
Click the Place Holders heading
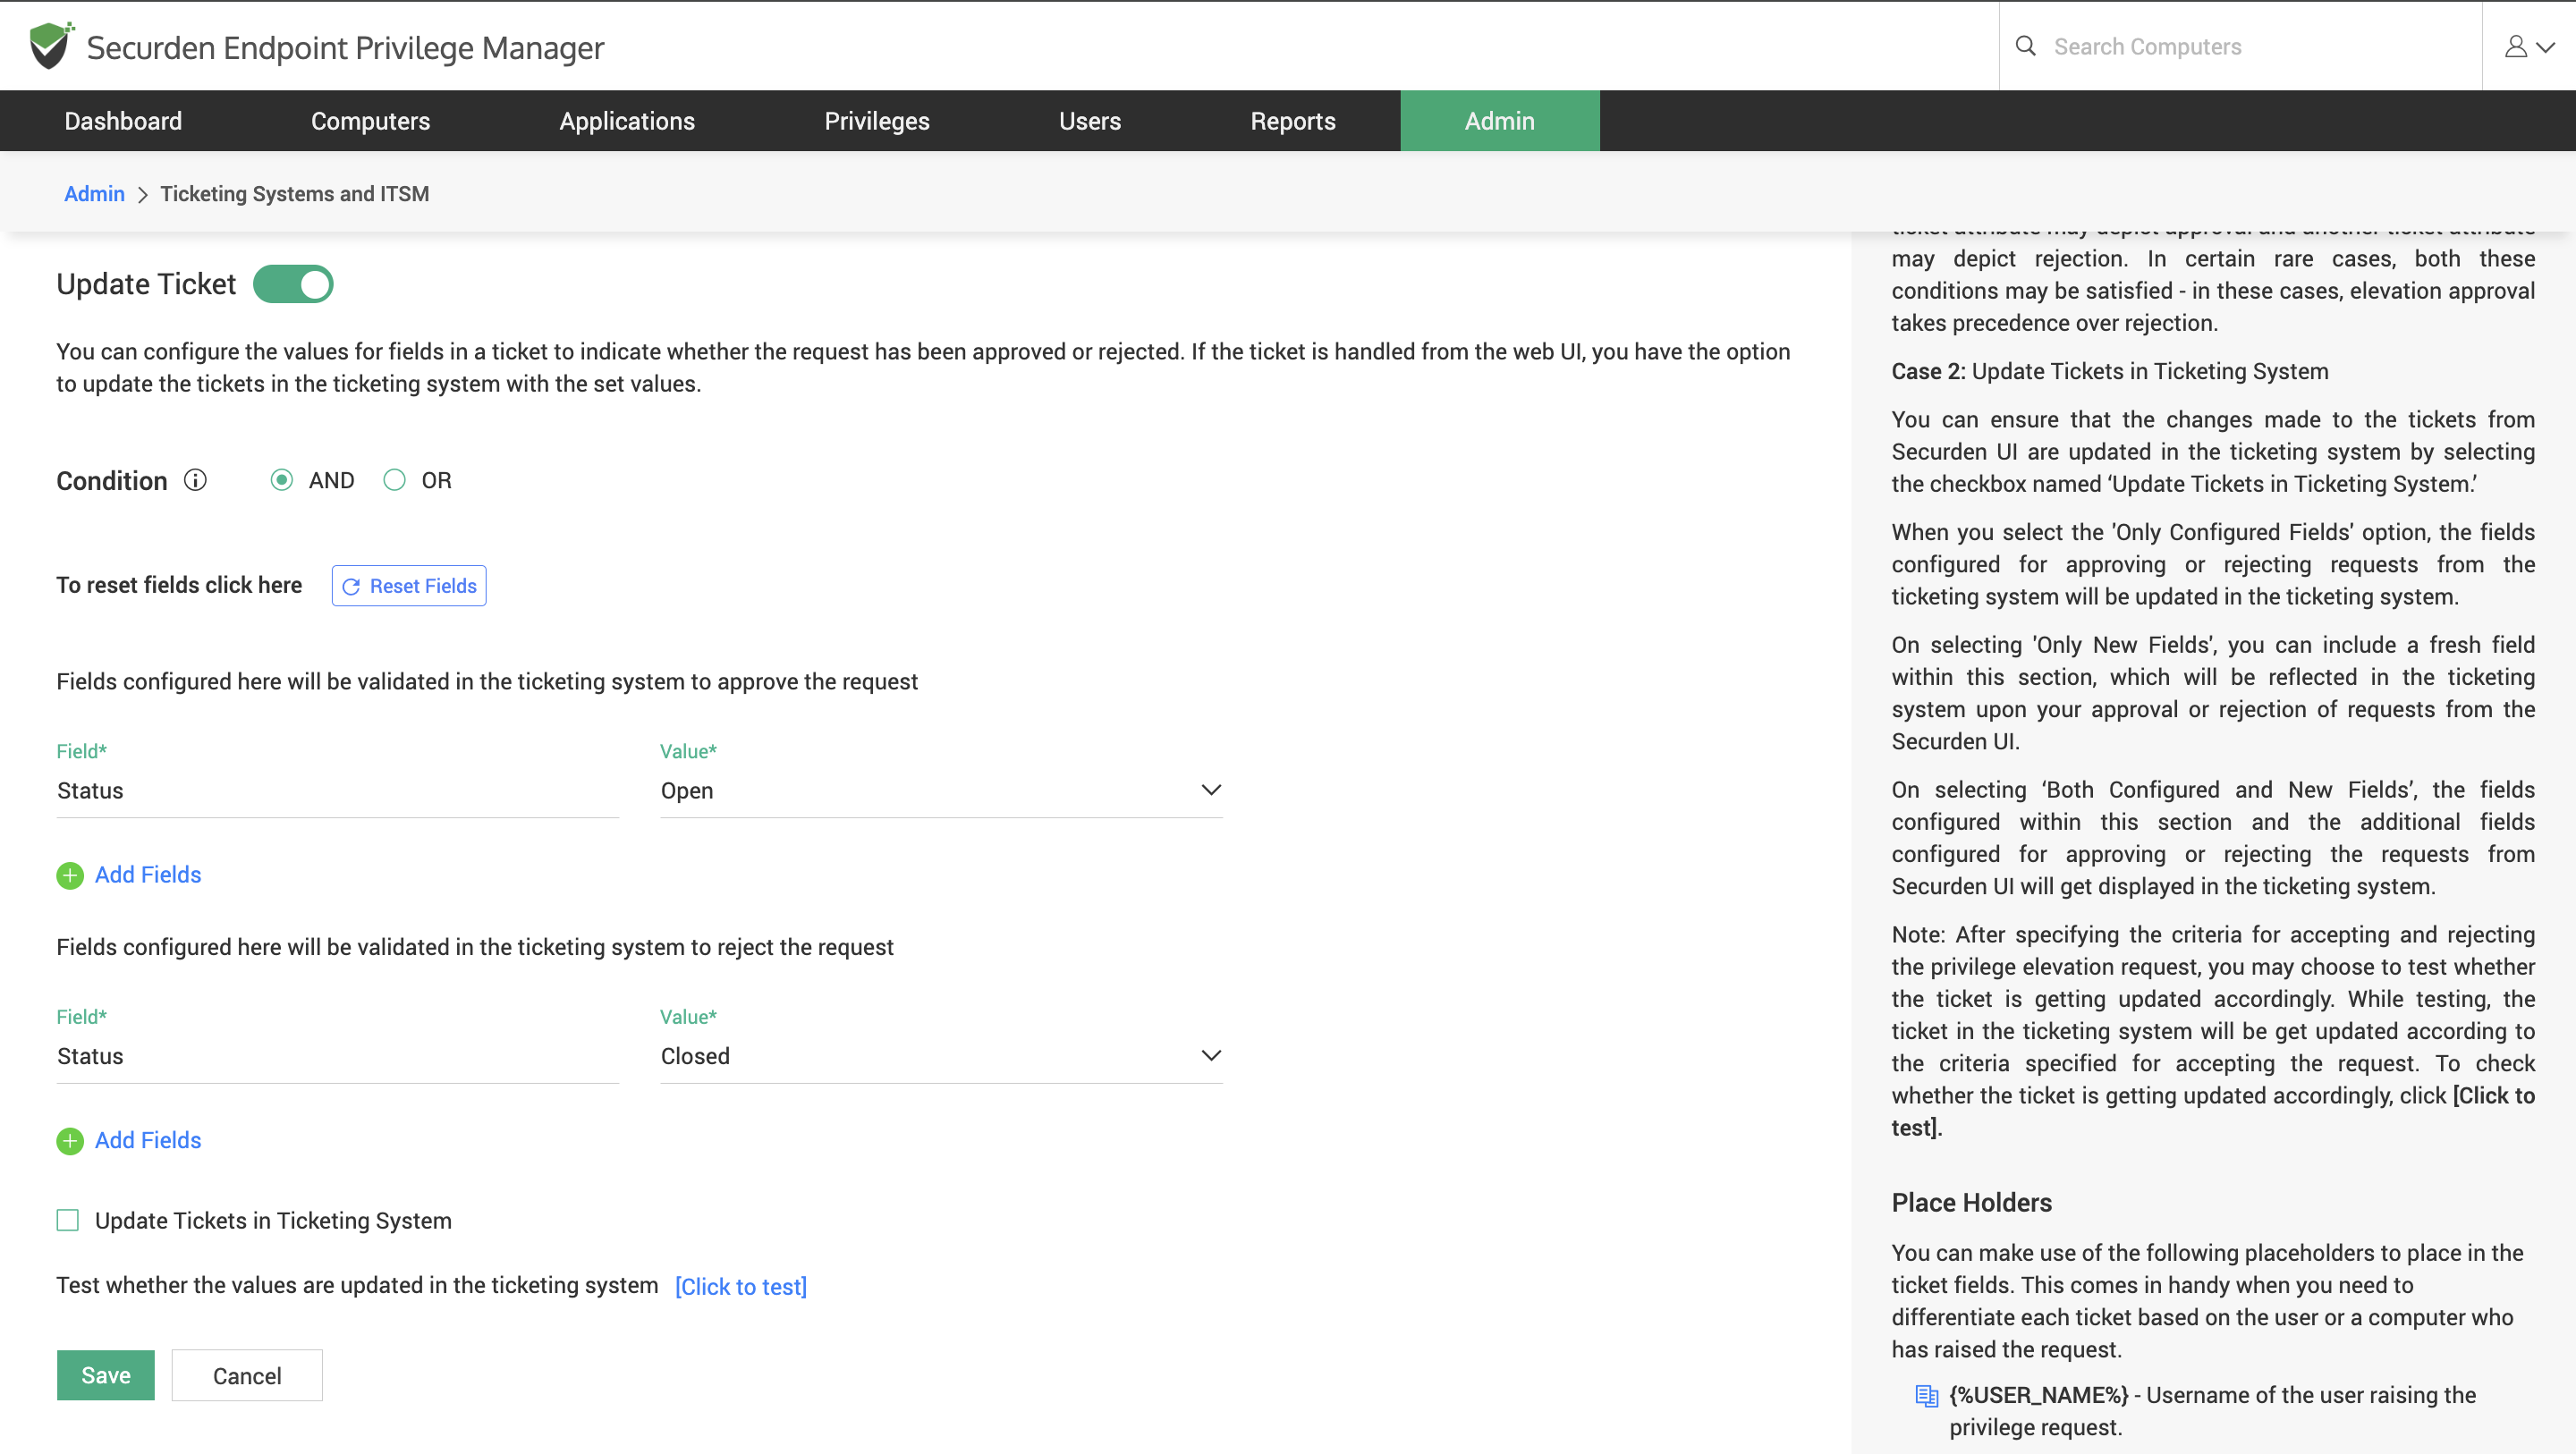tap(1972, 1203)
